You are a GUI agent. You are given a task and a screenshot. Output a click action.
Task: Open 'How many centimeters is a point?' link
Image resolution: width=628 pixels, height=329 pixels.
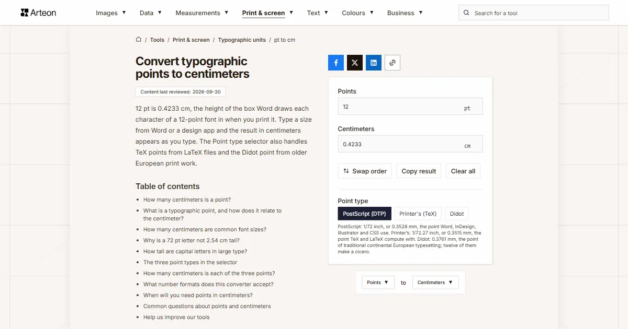187,199
